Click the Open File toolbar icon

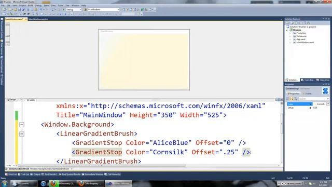(x=15, y=9)
